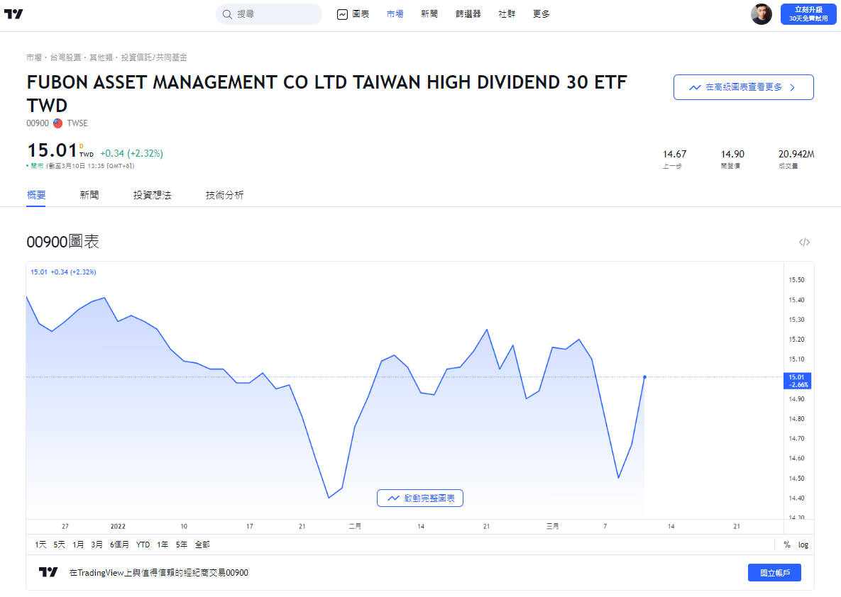Set chart range to 3月

[x=97, y=545]
